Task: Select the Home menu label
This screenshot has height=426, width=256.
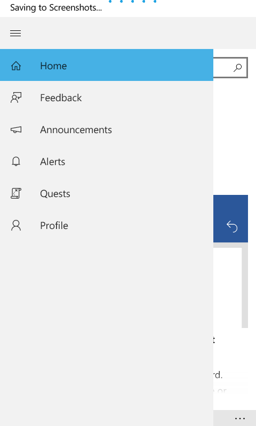Action: tap(53, 65)
